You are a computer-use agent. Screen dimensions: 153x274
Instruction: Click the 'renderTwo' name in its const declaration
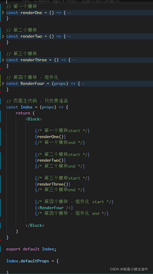(x=31, y=36)
